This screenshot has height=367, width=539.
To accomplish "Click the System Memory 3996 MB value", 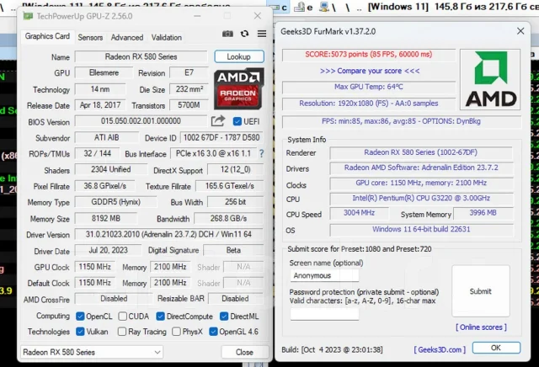I will 483,213.
